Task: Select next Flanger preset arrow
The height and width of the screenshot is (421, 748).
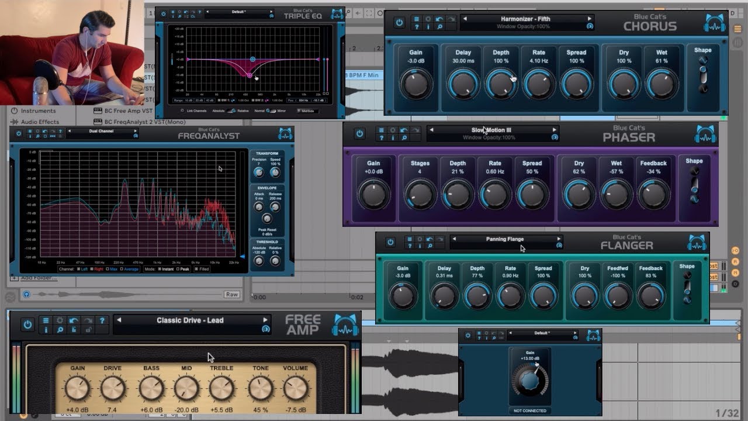Action: coord(559,239)
